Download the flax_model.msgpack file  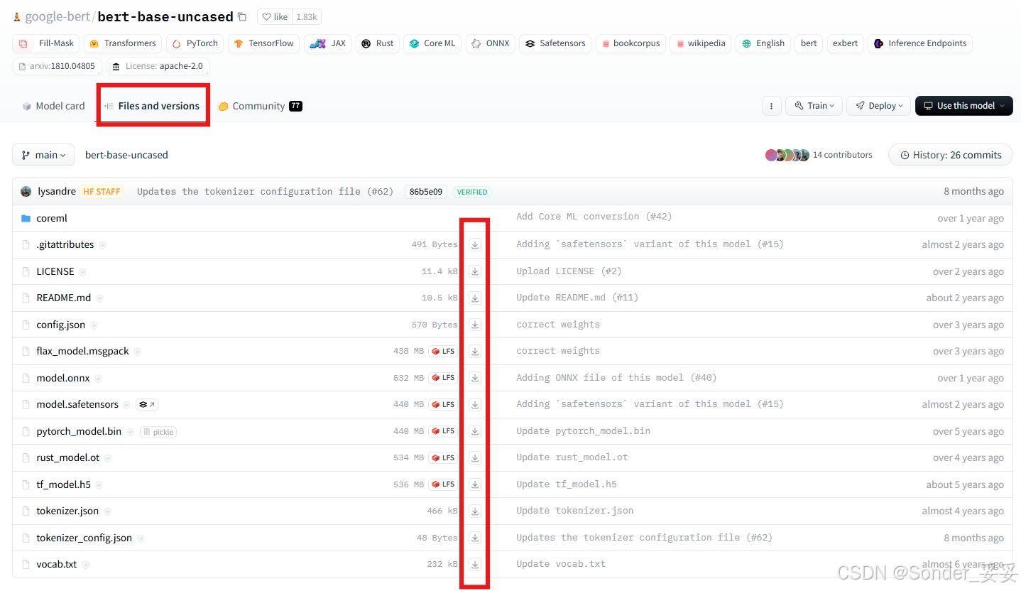(475, 351)
